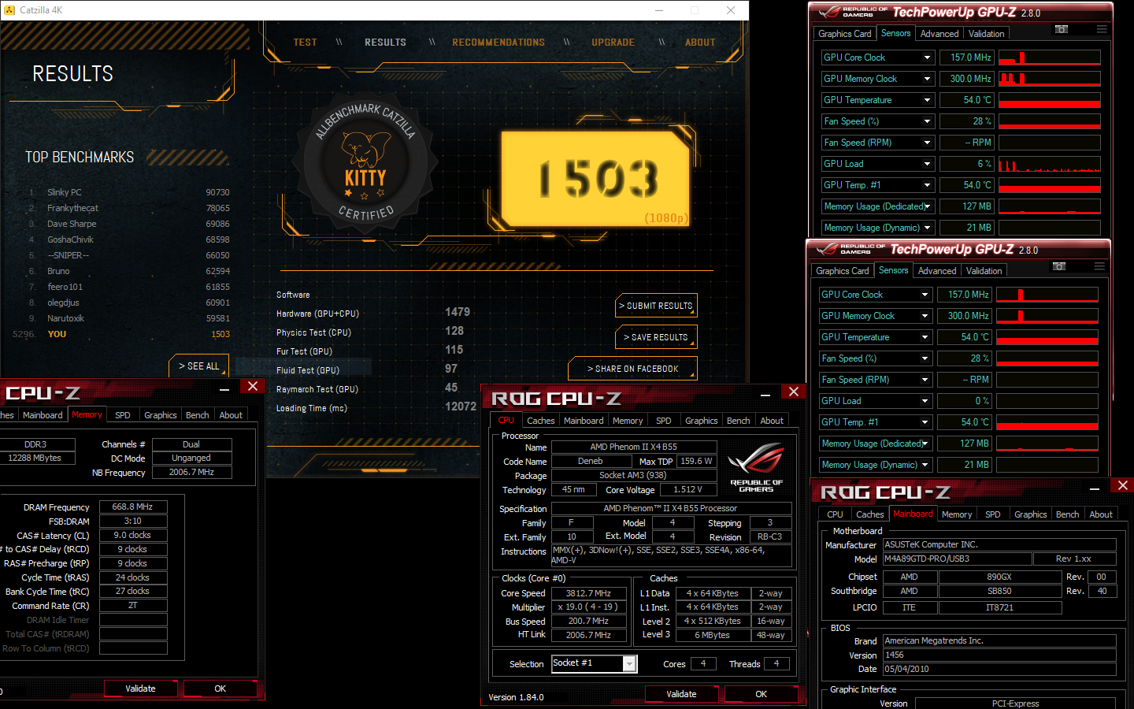Click the Kitty Certified benchmark badge

coord(365,163)
